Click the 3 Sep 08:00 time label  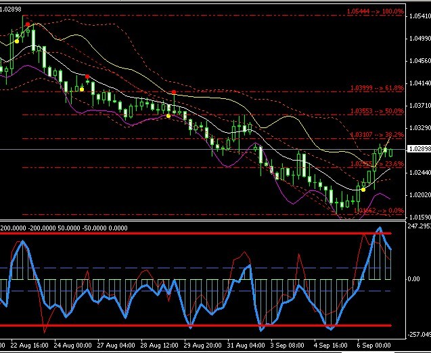click(288, 345)
